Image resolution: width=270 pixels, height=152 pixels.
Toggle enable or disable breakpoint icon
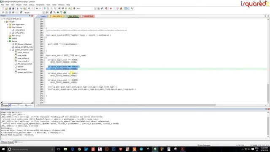114,8
